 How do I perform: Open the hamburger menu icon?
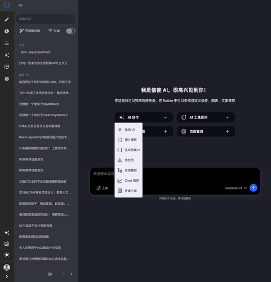20,6
